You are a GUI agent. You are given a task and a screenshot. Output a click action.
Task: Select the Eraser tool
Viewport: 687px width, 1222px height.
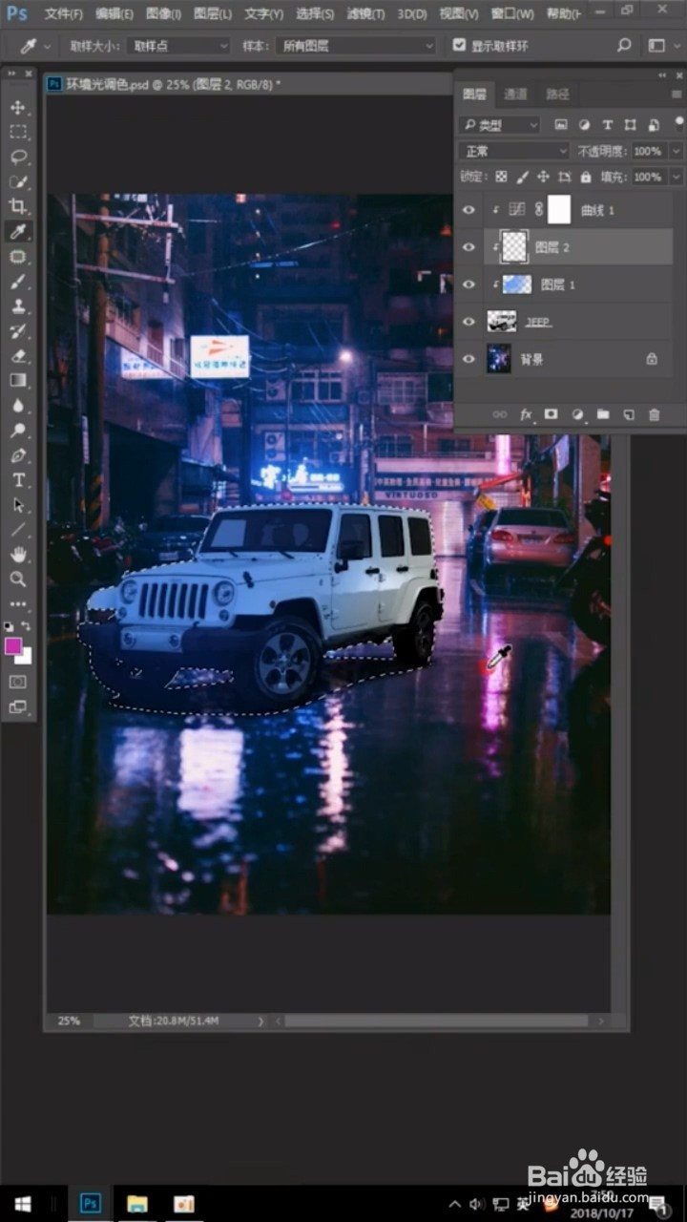click(x=18, y=355)
